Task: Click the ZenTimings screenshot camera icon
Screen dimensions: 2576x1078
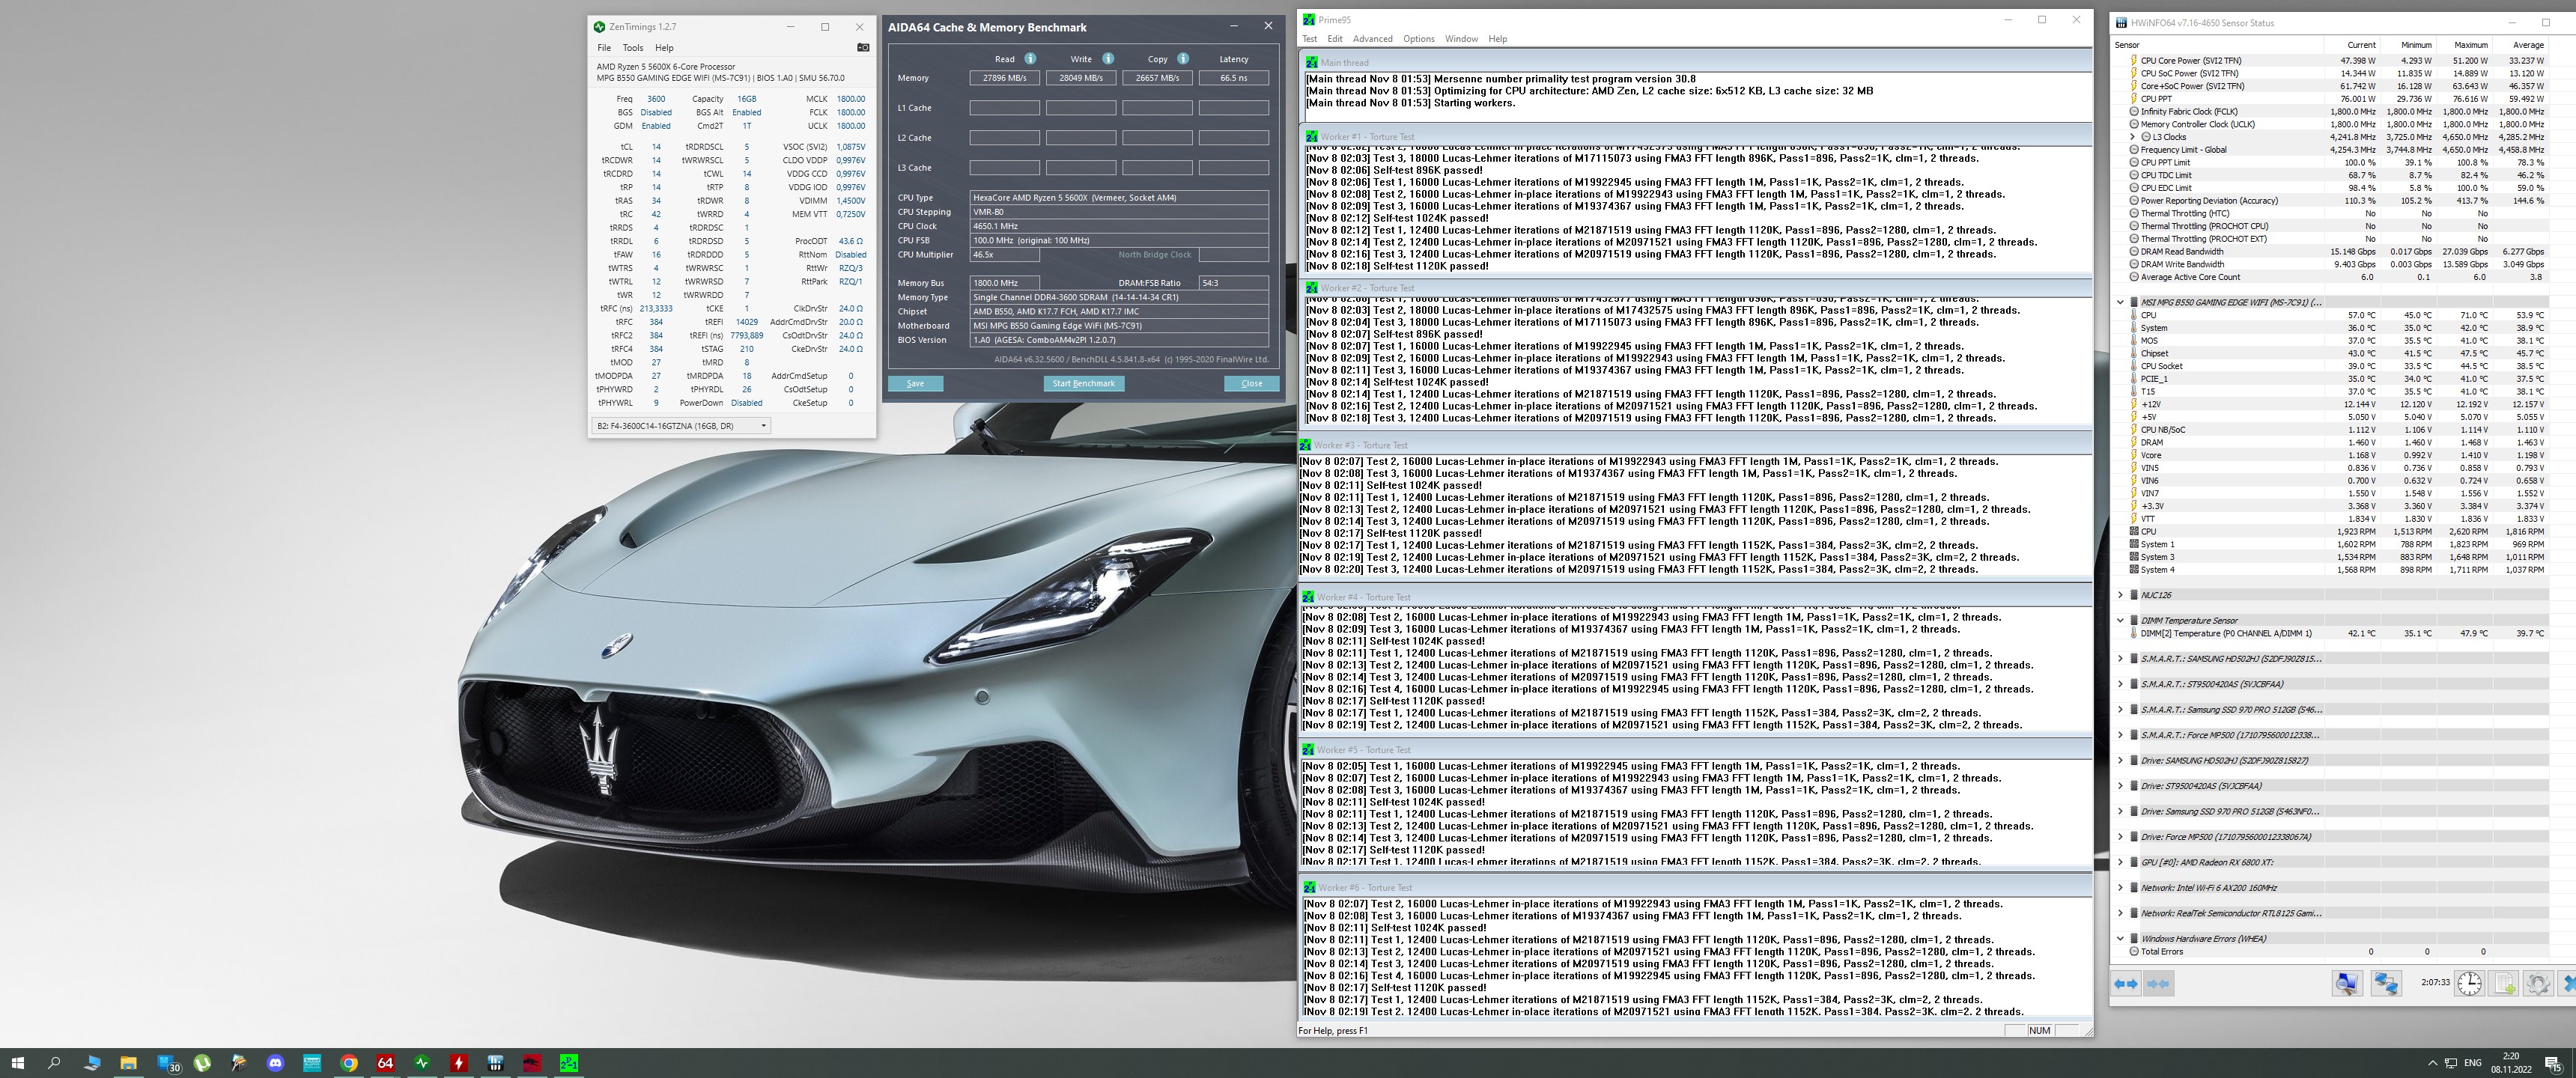Action: (863, 47)
